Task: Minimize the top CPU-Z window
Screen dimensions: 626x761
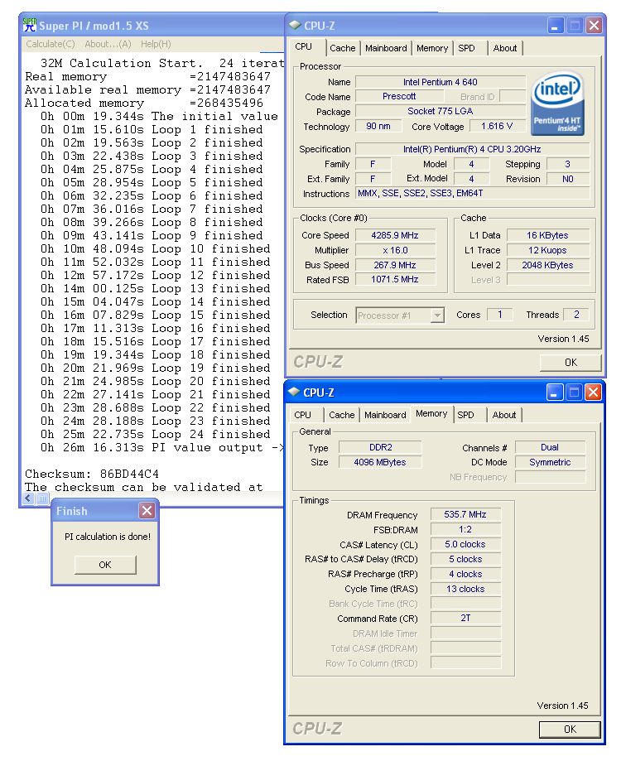Action: [555, 25]
